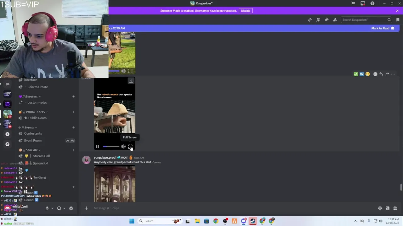Open notification settings bell icon
403x226 pixels.
click(x=318, y=20)
